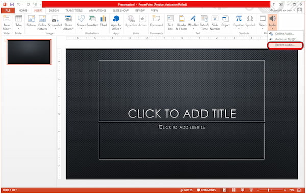Click 'Click to add subtitle' placeholder
306x194 pixels.
(182, 141)
